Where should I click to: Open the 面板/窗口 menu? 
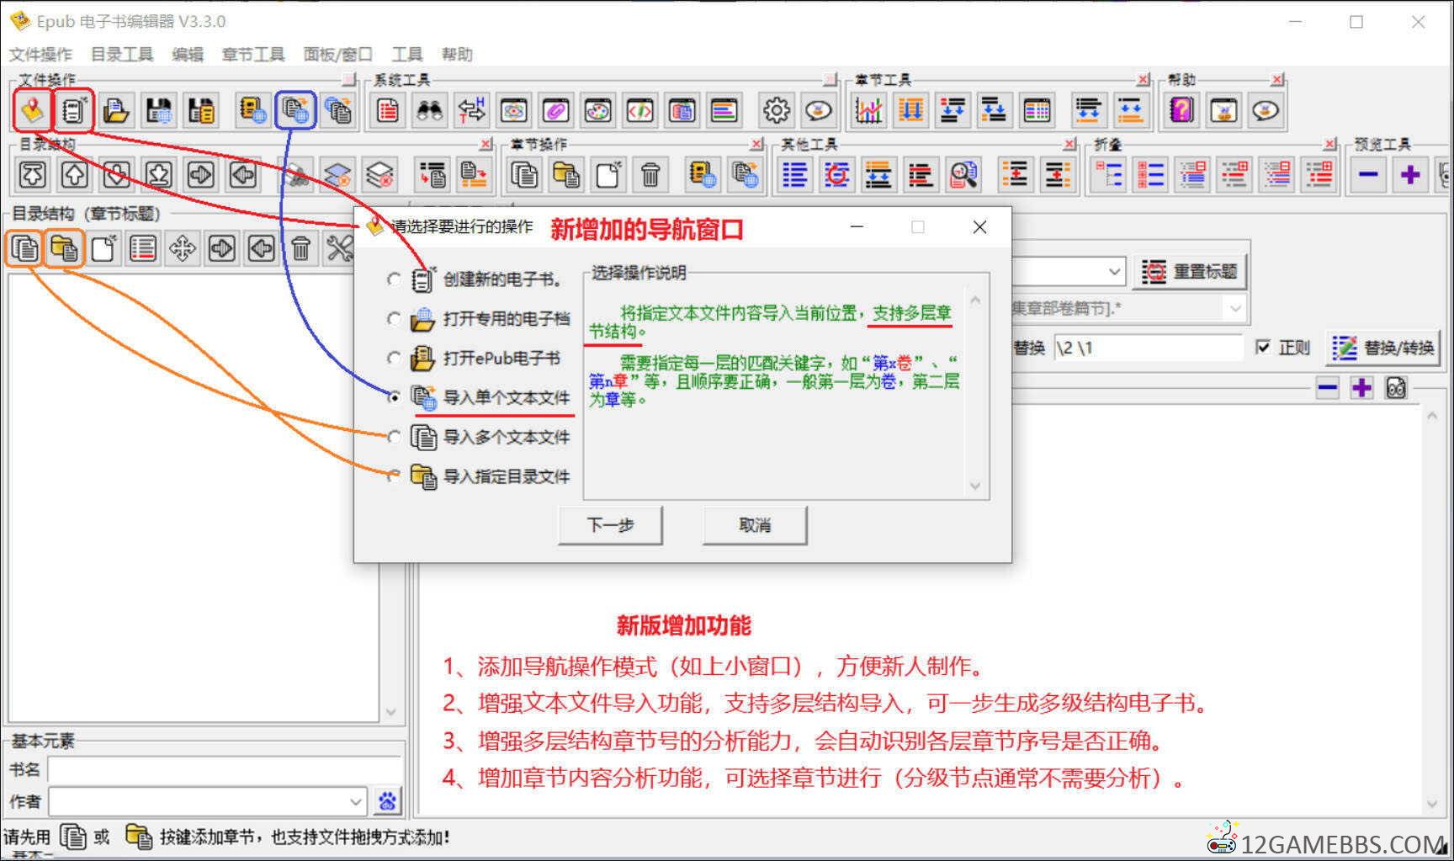338,54
